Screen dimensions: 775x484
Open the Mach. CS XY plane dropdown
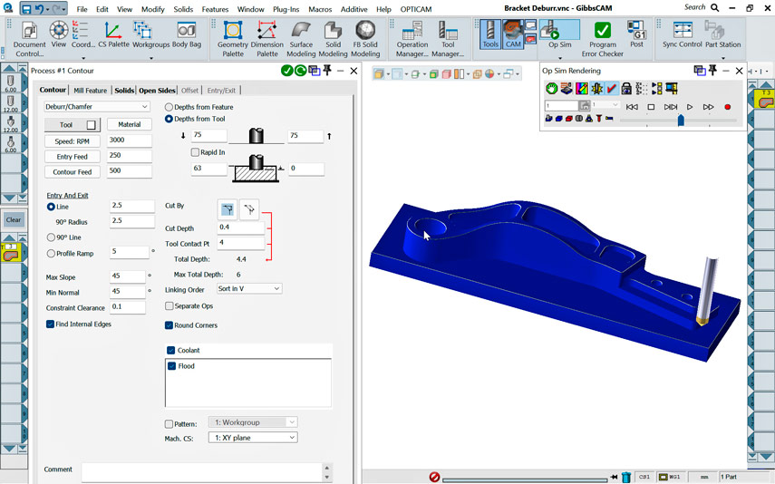(x=252, y=438)
